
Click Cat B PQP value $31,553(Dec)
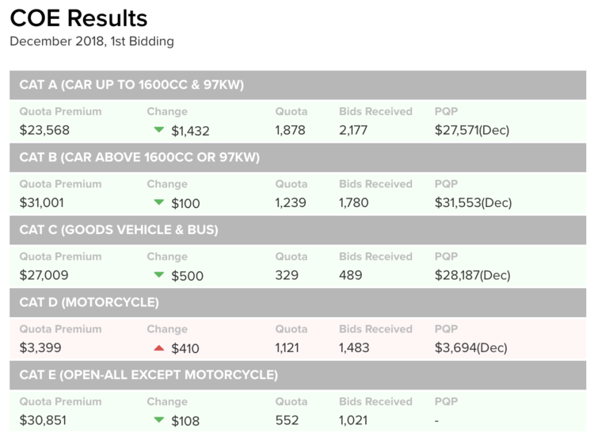coord(473,203)
